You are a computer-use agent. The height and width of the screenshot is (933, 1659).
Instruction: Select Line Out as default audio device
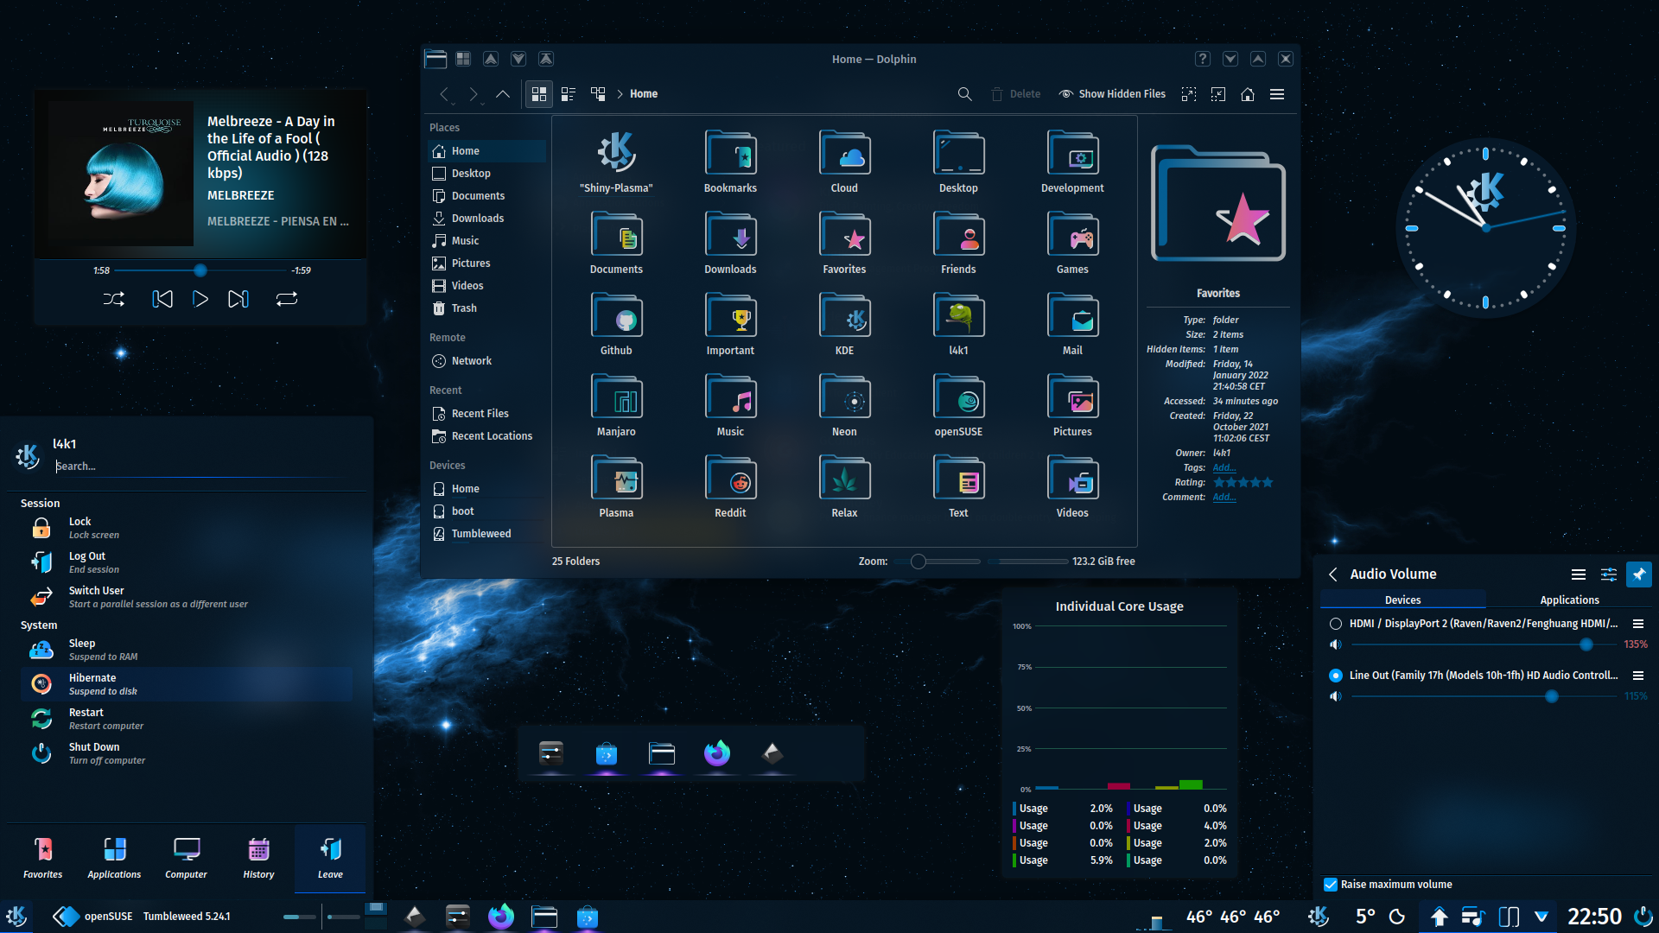click(1336, 676)
